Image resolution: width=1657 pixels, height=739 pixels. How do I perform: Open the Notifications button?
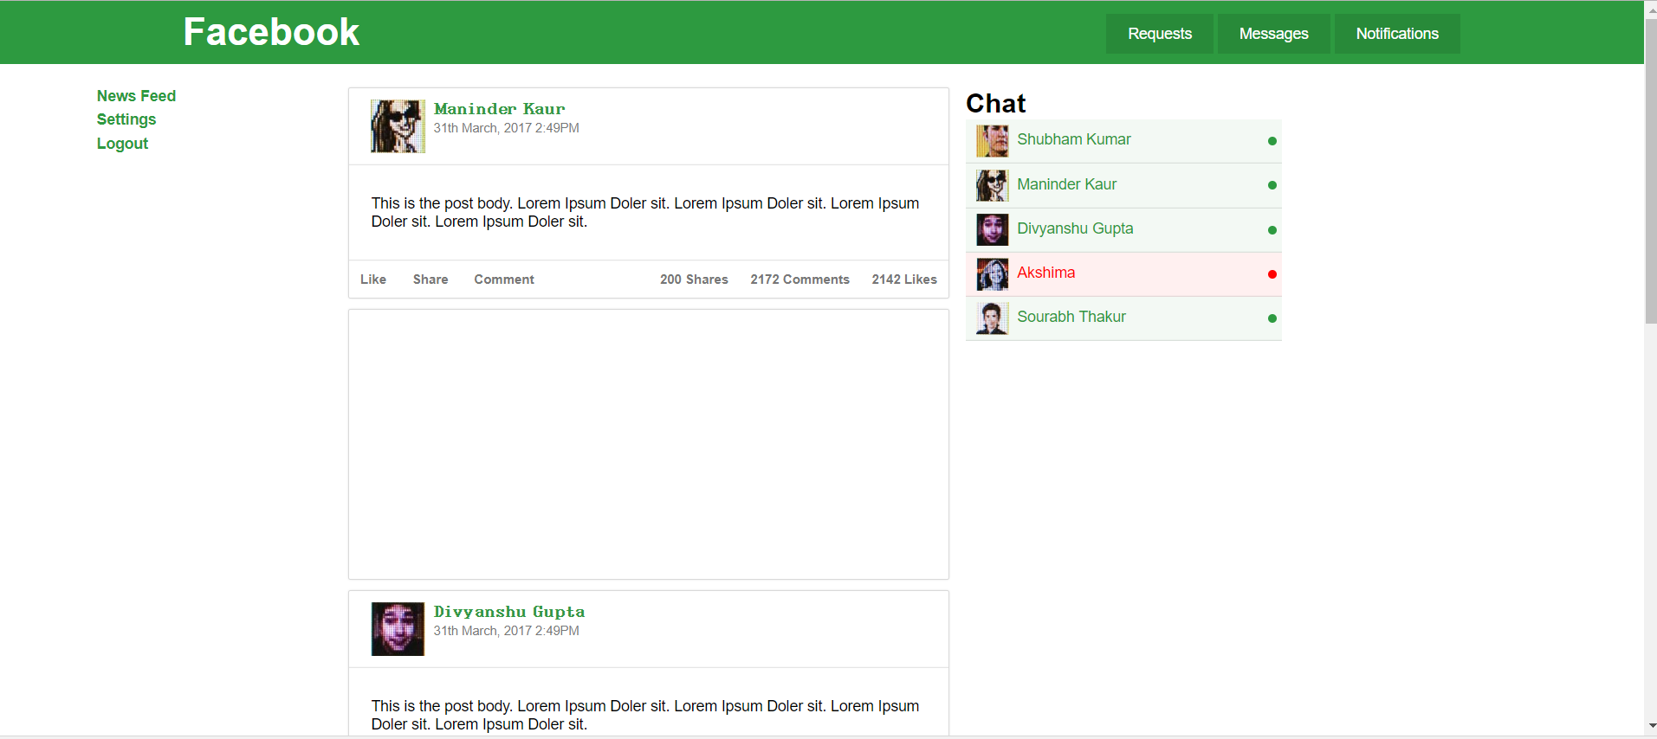coord(1396,34)
